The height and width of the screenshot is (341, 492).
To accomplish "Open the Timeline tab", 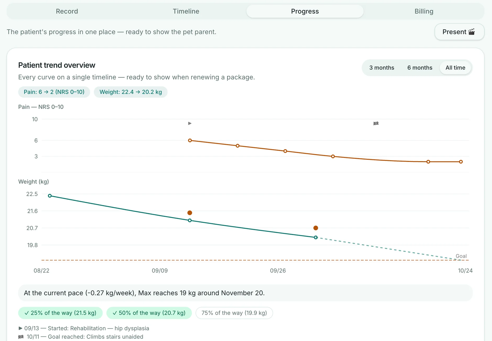I will click(186, 11).
